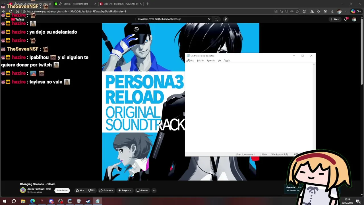Go to browser home page icon

pyautogui.click(x=17, y=11)
